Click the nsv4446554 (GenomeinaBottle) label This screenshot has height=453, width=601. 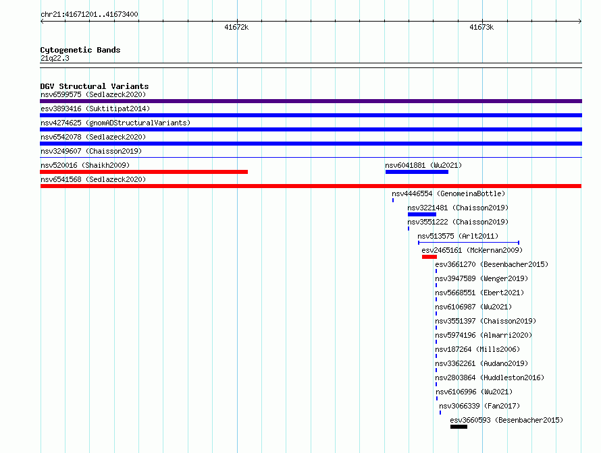[x=448, y=193]
